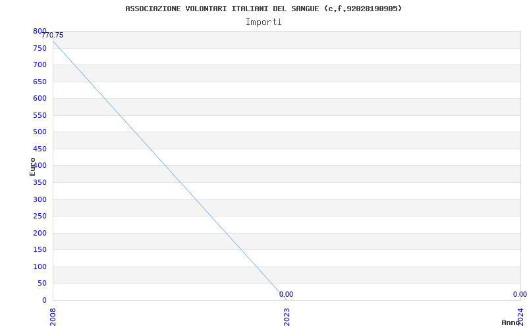Click the chart title ASSOCIAZIONE VOLONTARI ITALIANI DEL SANGUE
The width and height of the screenshot is (527, 329).
tap(263, 9)
